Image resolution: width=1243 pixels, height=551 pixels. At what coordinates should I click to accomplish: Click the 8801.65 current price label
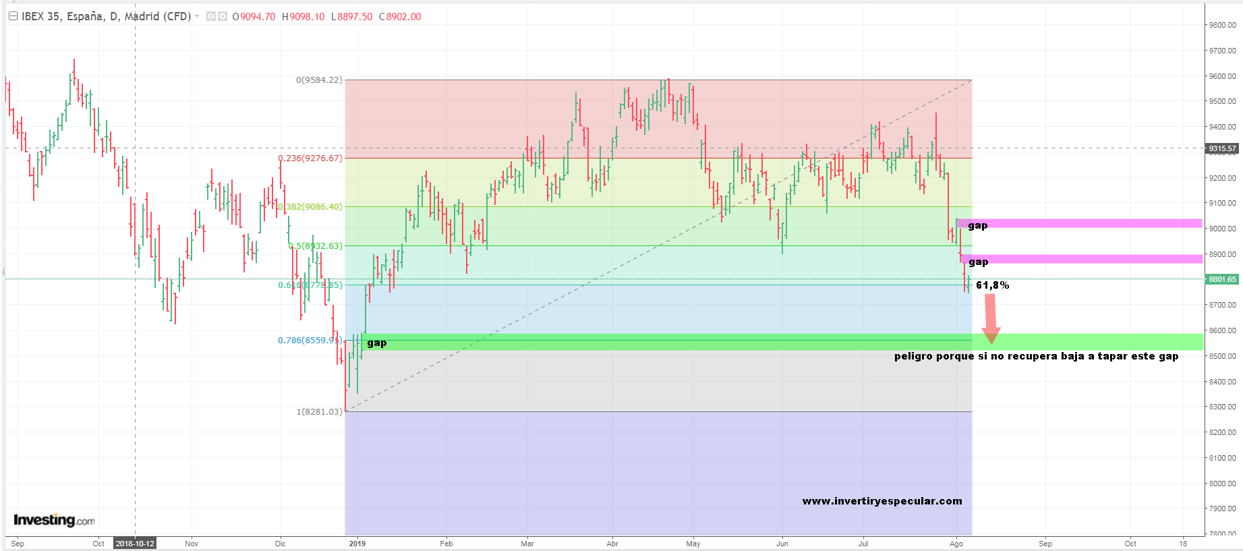[x=1221, y=279]
